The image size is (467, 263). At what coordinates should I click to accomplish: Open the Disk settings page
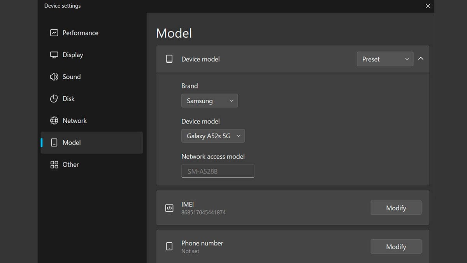tap(92, 99)
